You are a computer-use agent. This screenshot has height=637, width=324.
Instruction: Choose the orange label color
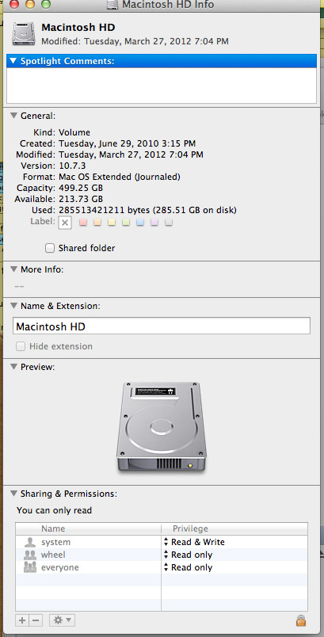coord(97,222)
